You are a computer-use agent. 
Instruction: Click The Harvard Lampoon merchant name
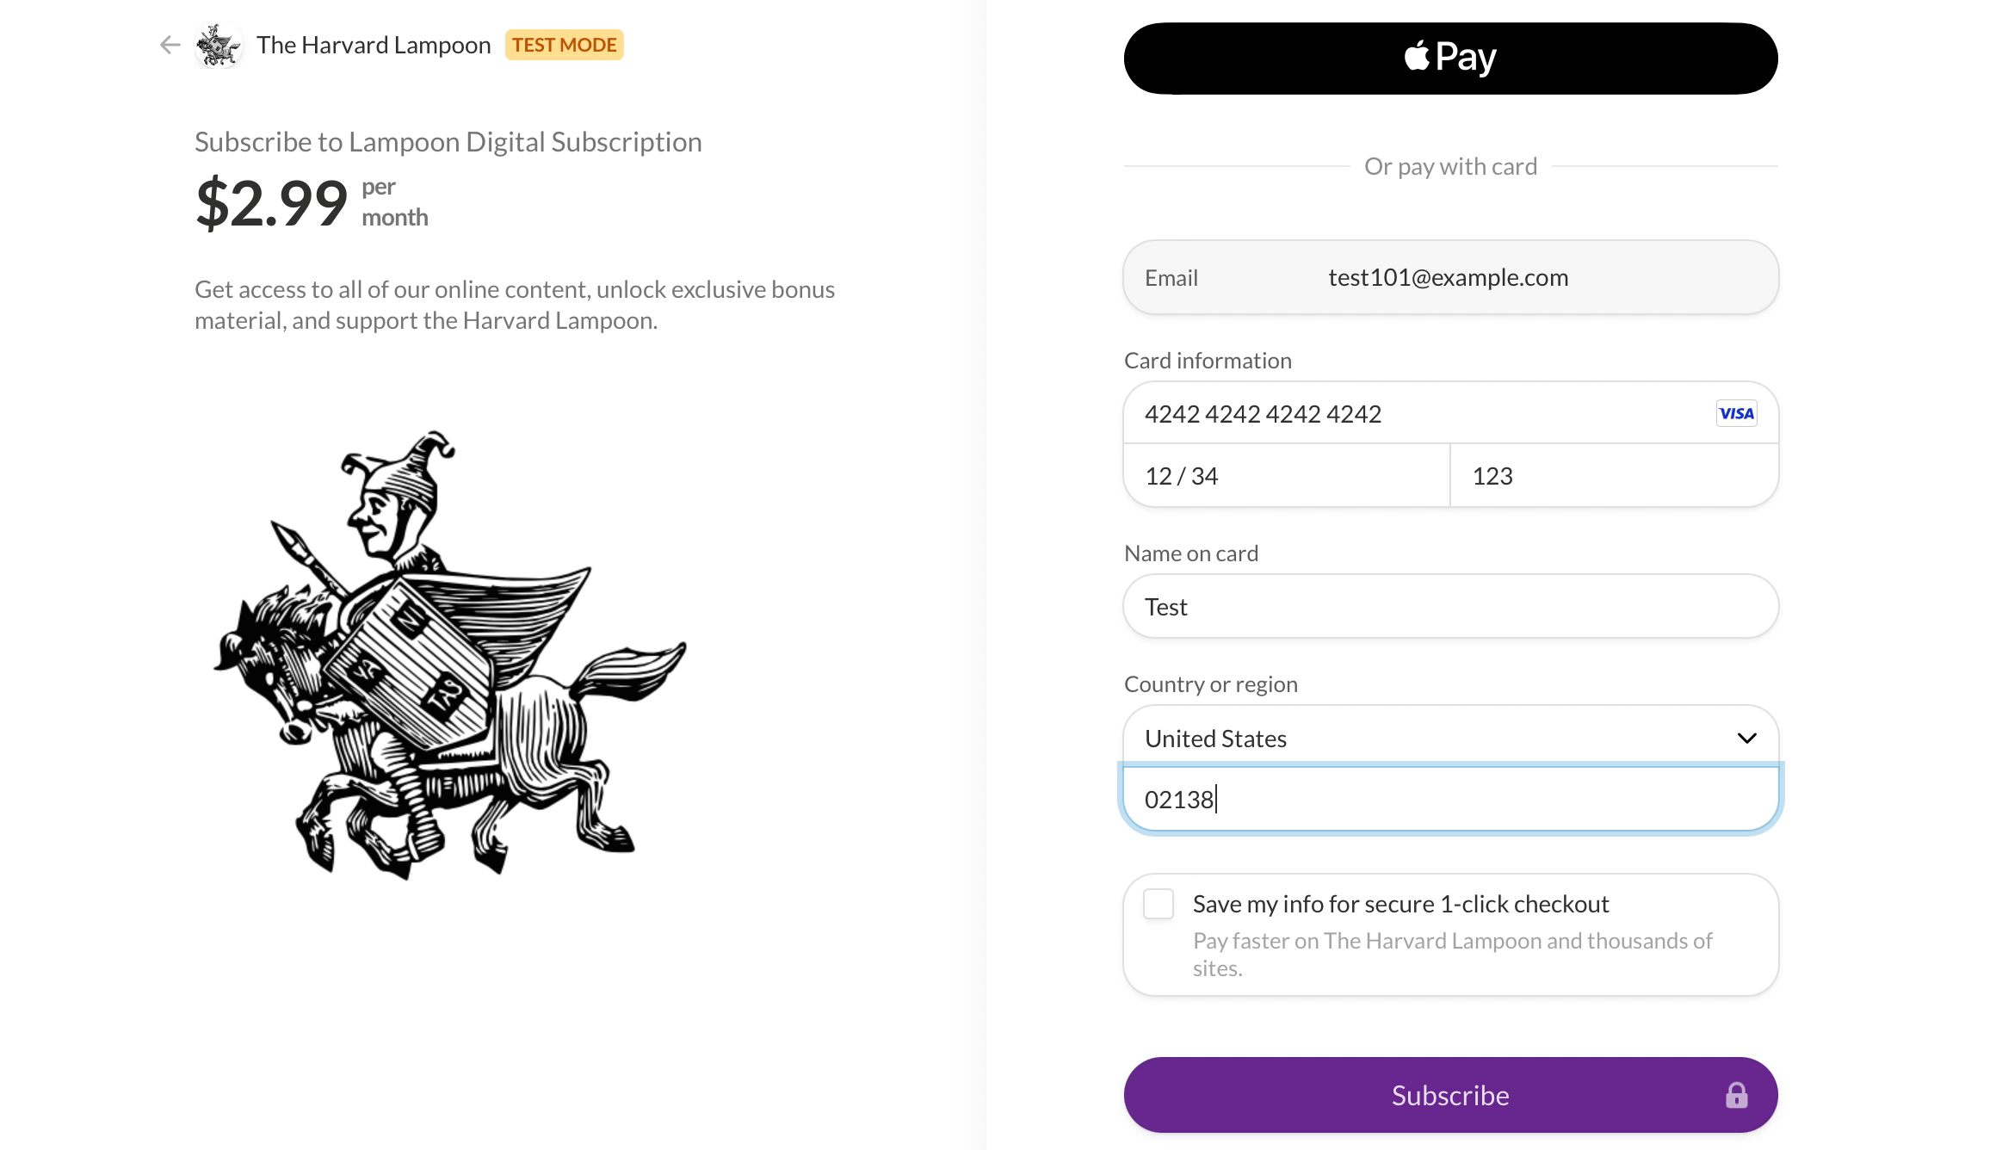[x=374, y=45]
